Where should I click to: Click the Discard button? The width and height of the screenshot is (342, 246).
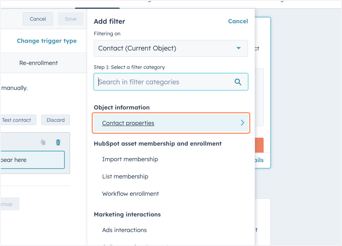tap(56, 120)
